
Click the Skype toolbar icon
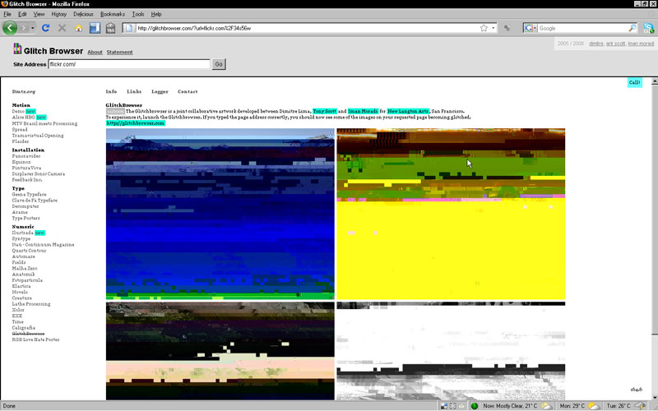click(649, 28)
